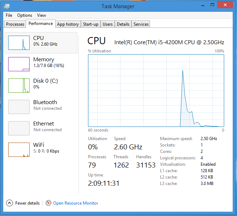Image resolution: width=237 pixels, height=216 pixels.
Task: Click the Resource Monitor icon
Action: click(x=48, y=203)
